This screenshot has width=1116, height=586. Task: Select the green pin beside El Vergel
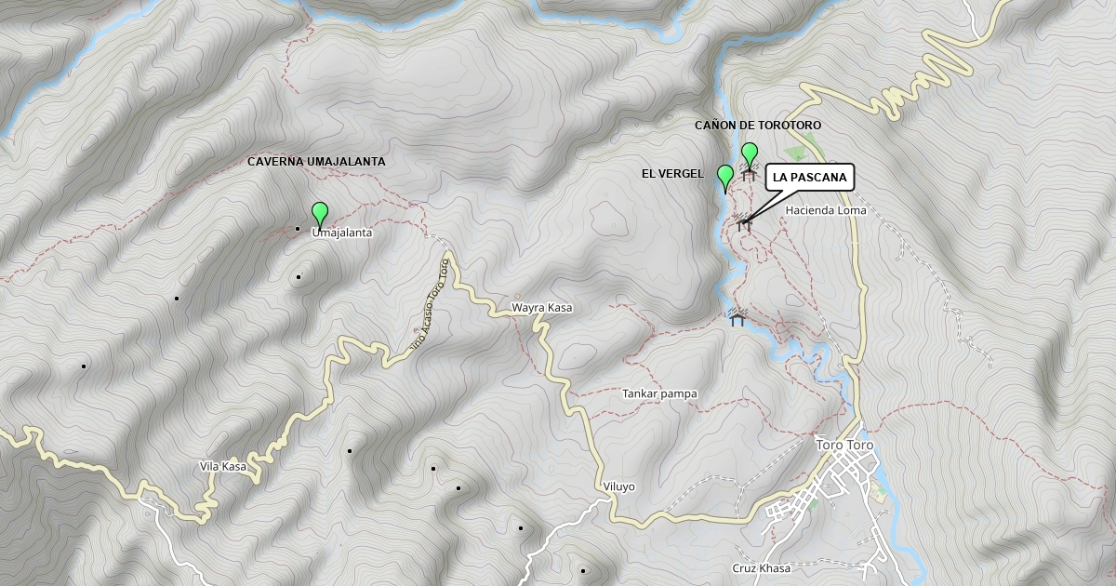click(x=725, y=178)
